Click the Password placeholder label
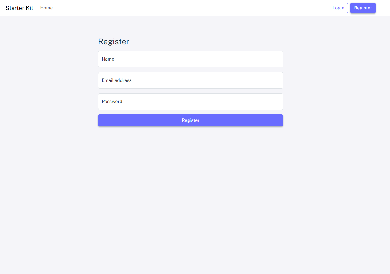The width and height of the screenshot is (390, 274). coord(112,102)
